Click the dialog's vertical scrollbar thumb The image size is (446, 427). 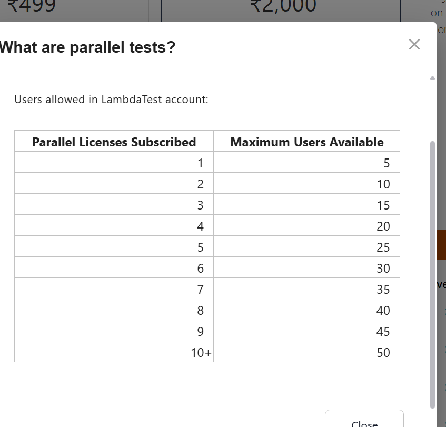tap(432, 274)
